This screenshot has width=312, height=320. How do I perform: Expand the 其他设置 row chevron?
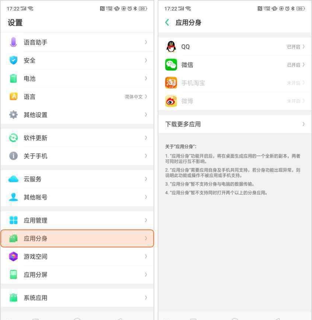pos(146,115)
